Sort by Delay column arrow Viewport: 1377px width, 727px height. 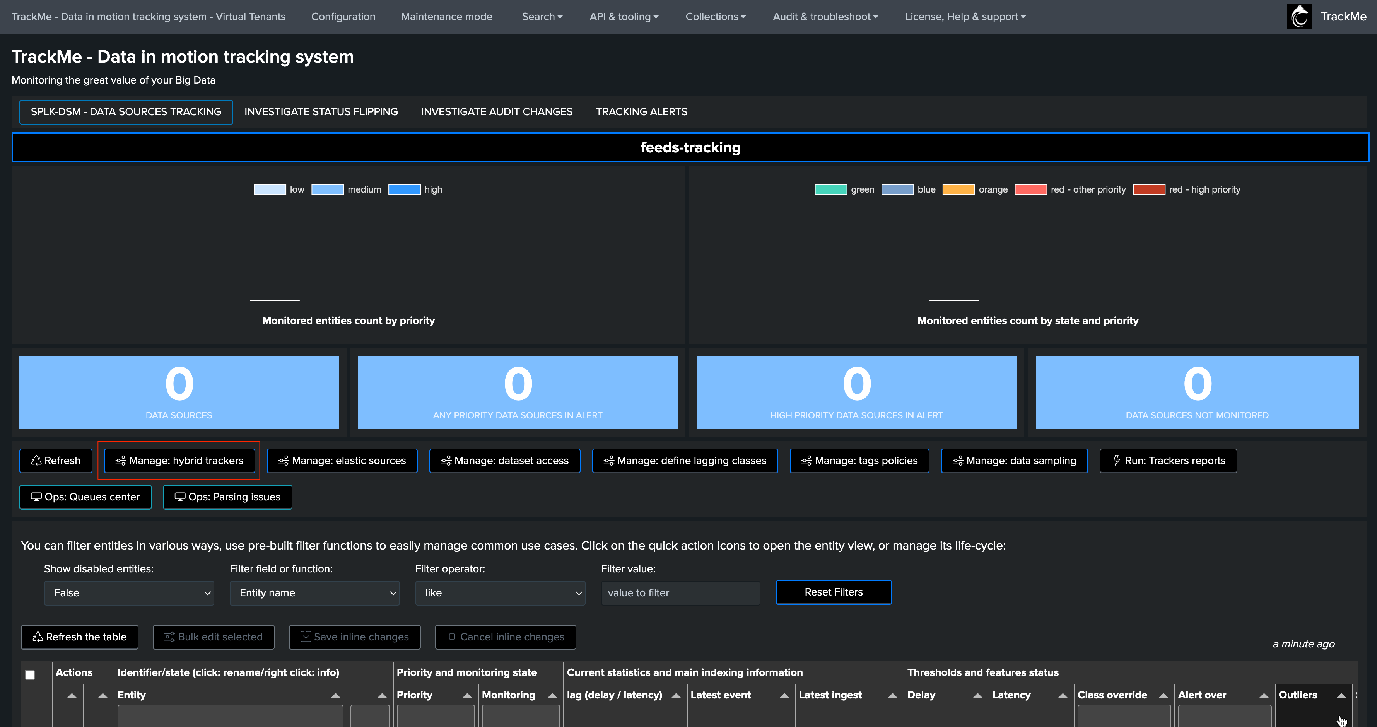(x=977, y=695)
